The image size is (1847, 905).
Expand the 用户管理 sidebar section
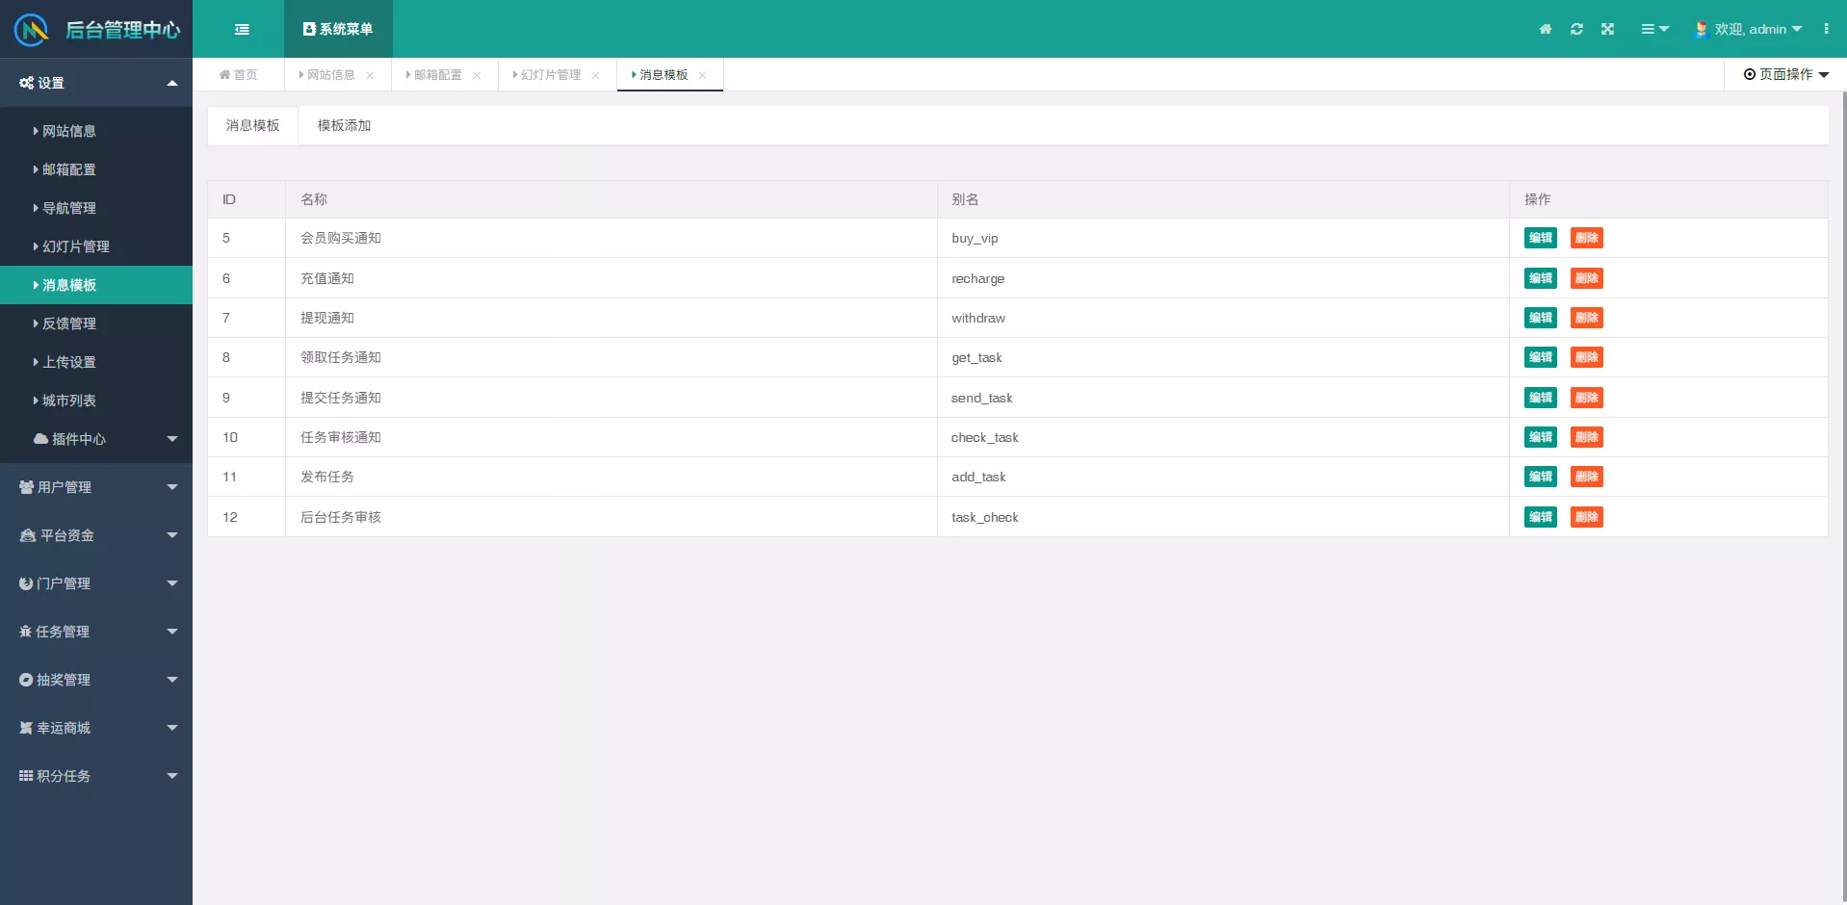click(x=96, y=487)
